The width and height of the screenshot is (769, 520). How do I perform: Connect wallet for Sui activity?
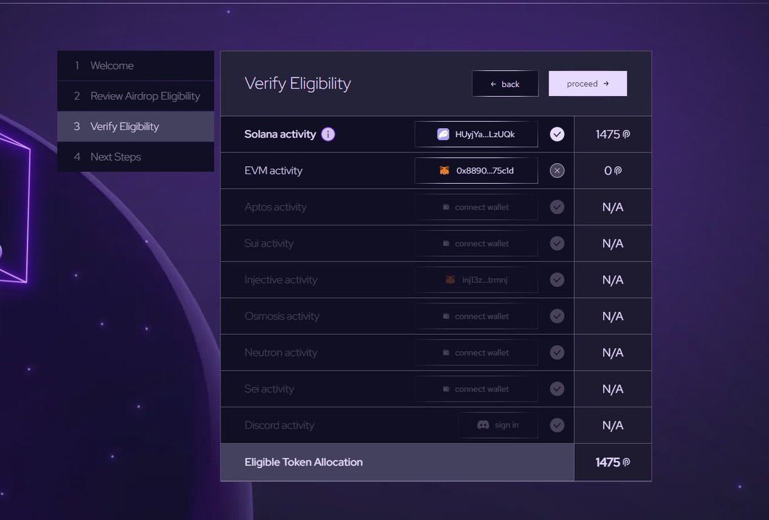click(476, 243)
